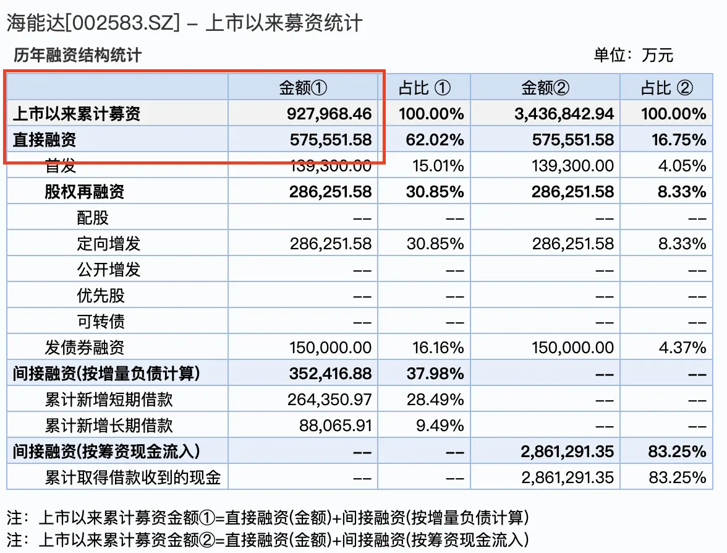Click the 占比 ① column header

point(424,88)
